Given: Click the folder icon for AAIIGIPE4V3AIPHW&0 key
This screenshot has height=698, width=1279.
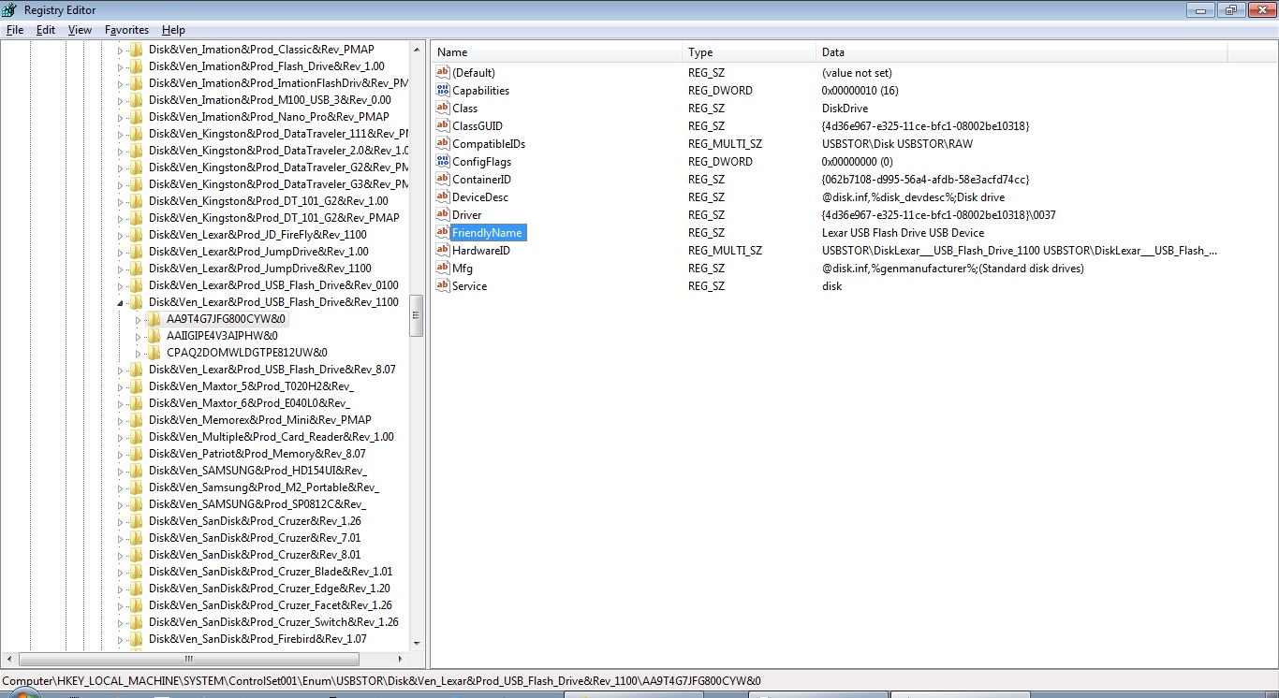Looking at the screenshot, I should 154,336.
